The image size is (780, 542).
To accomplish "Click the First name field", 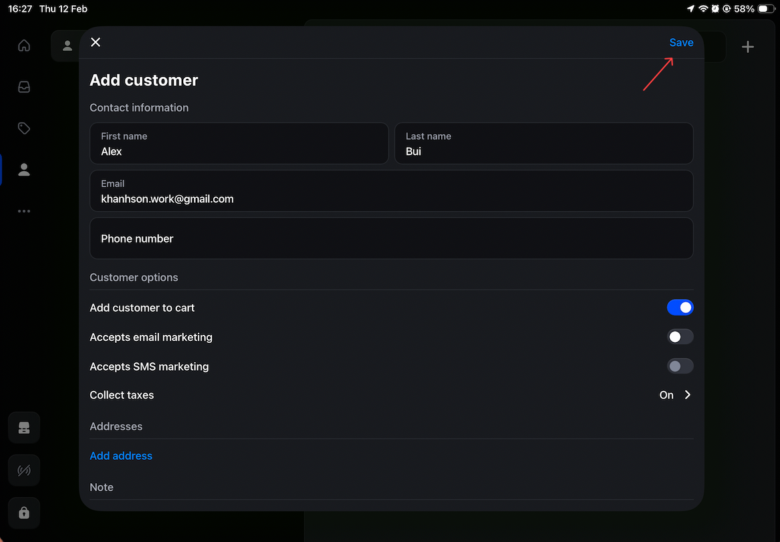I will (239, 144).
